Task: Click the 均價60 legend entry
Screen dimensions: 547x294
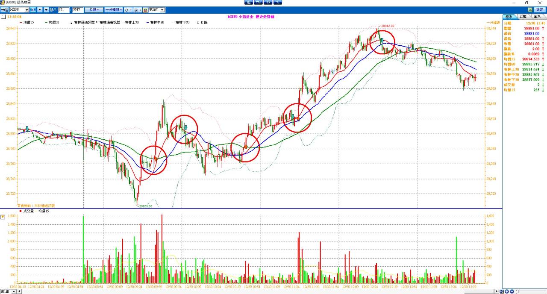Action: (53, 22)
